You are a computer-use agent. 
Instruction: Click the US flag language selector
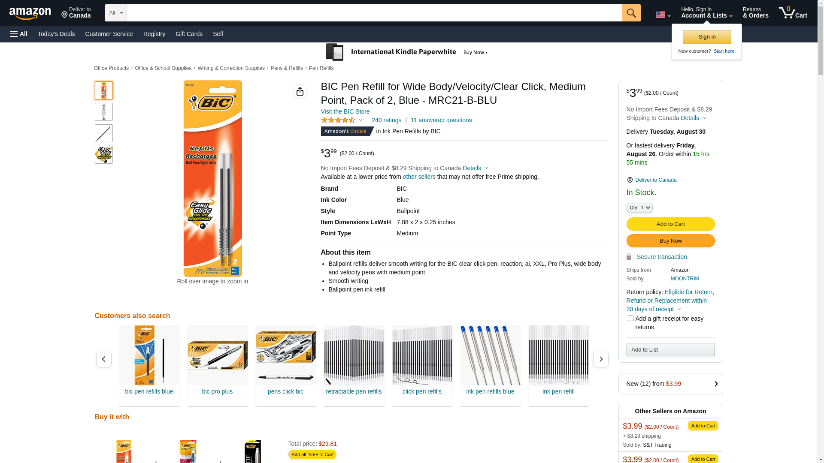point(663,15)
